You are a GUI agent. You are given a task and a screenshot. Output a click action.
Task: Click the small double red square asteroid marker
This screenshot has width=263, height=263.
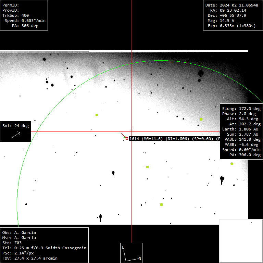(x=127, y=138)
